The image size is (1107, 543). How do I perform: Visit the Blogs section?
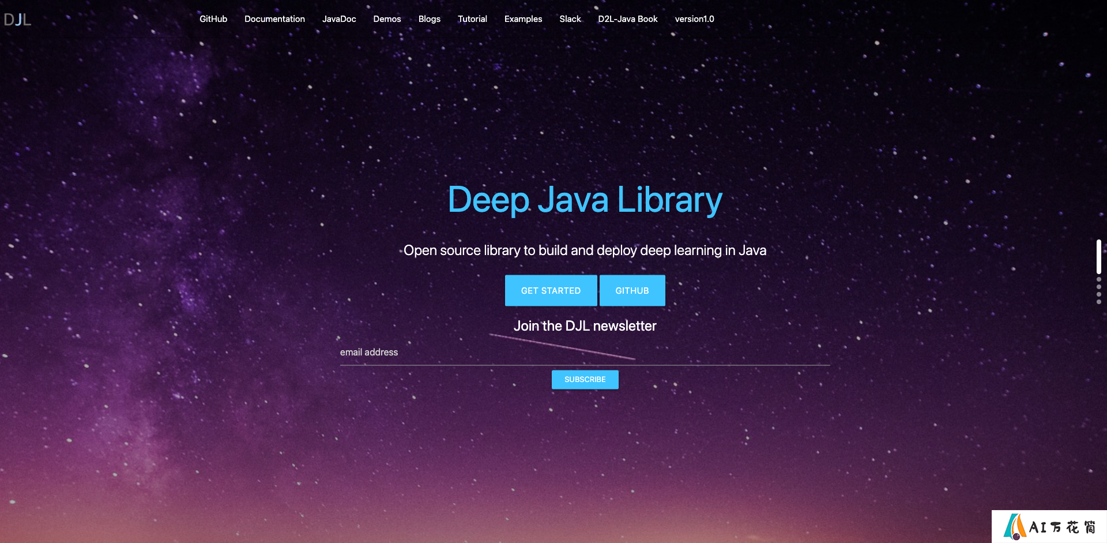pos(430,19)
